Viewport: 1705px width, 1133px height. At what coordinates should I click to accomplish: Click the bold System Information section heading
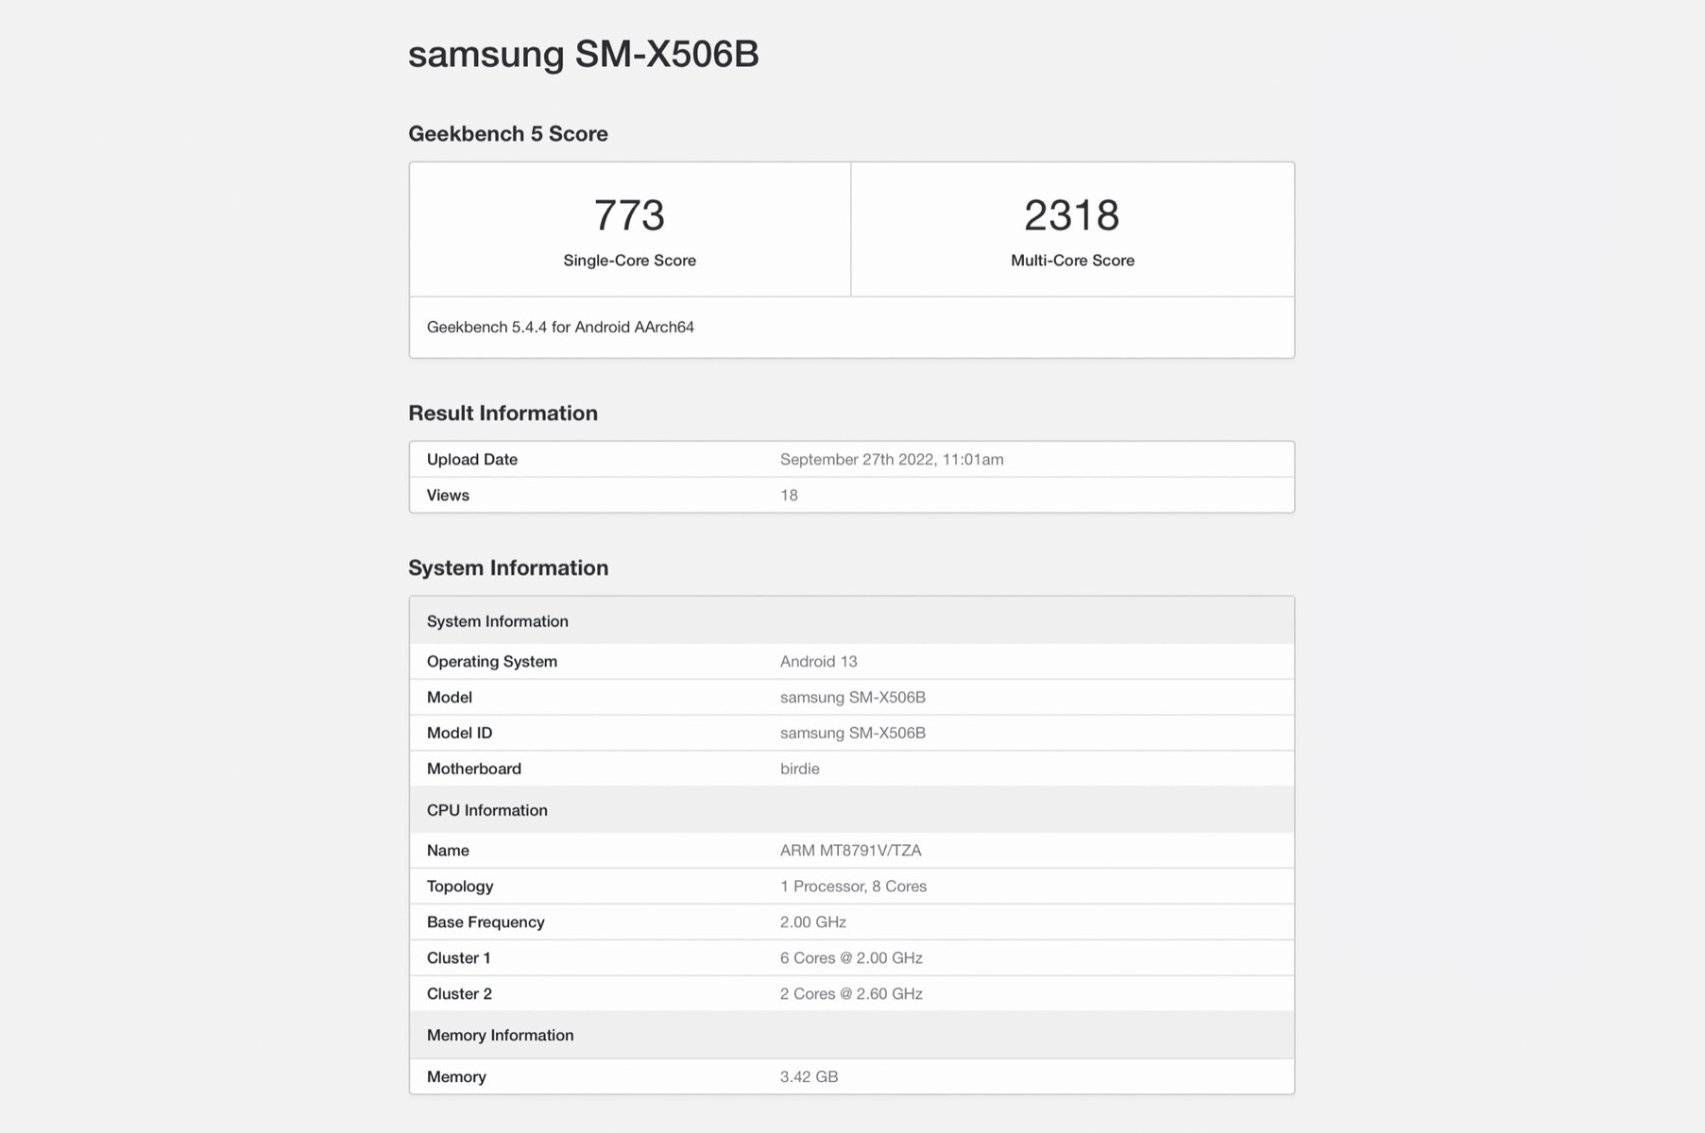(x=507, y=568)
